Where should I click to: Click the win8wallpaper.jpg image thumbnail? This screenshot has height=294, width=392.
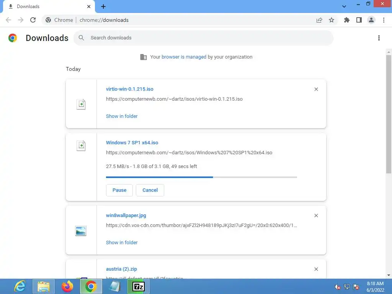[x=81, y=231]
